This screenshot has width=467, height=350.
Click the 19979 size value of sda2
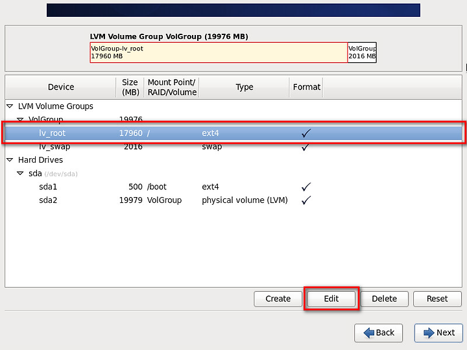131,200
